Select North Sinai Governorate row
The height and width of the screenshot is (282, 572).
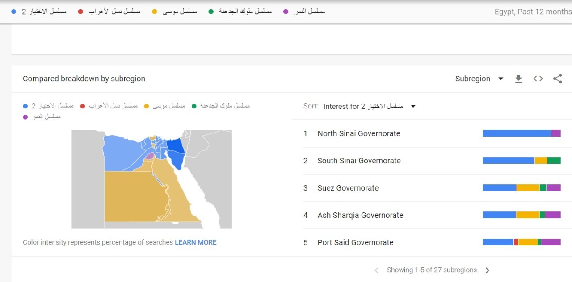[x=358, y=133]
